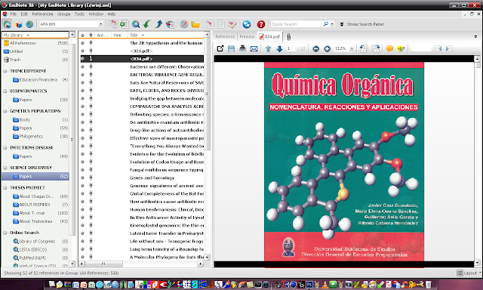Viewport: 483px width, 290px height.
Task: Select the highlight text tool icon
Action: pyautogui.click(x=401, y=48)
